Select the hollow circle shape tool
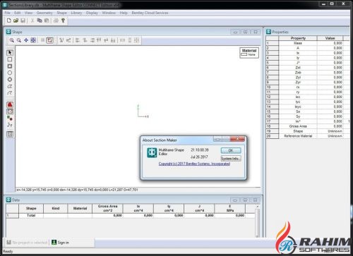Screen dimensions: 353x256 (10, 73)
